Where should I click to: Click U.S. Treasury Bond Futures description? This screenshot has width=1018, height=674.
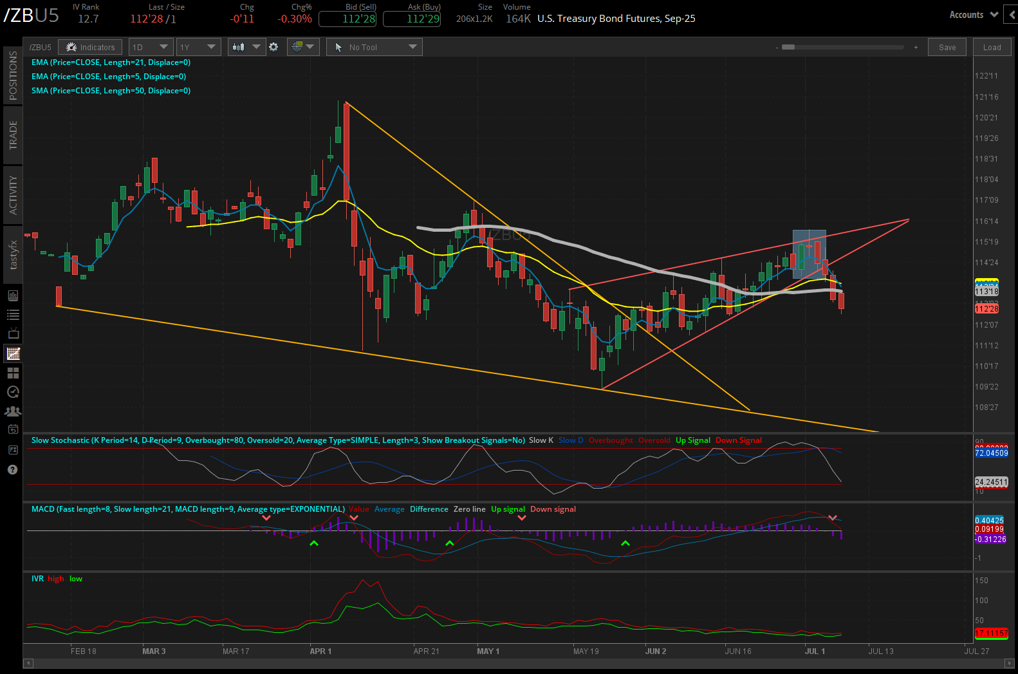[x=616, y=19]
